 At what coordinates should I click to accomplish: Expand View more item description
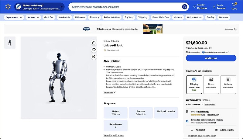(109, 92)
